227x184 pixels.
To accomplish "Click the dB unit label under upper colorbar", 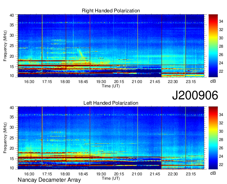I will click(x=213, y=81).
